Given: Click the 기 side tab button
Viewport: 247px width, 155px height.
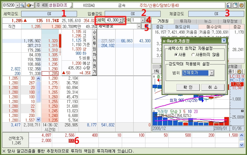Looking at the screenshot, I should click(94, 72).
